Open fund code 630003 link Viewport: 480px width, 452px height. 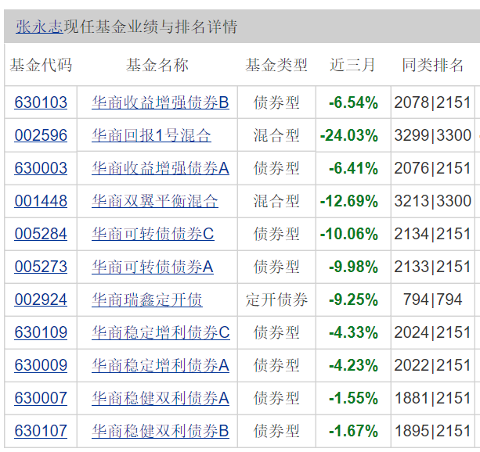pyautogui.click(x=41, y=168)
